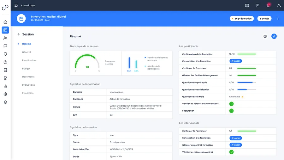Click Questionnaire satisfaction progress bar
The height and width of the screenshot is (160, 284).
(x=247, y=89)
